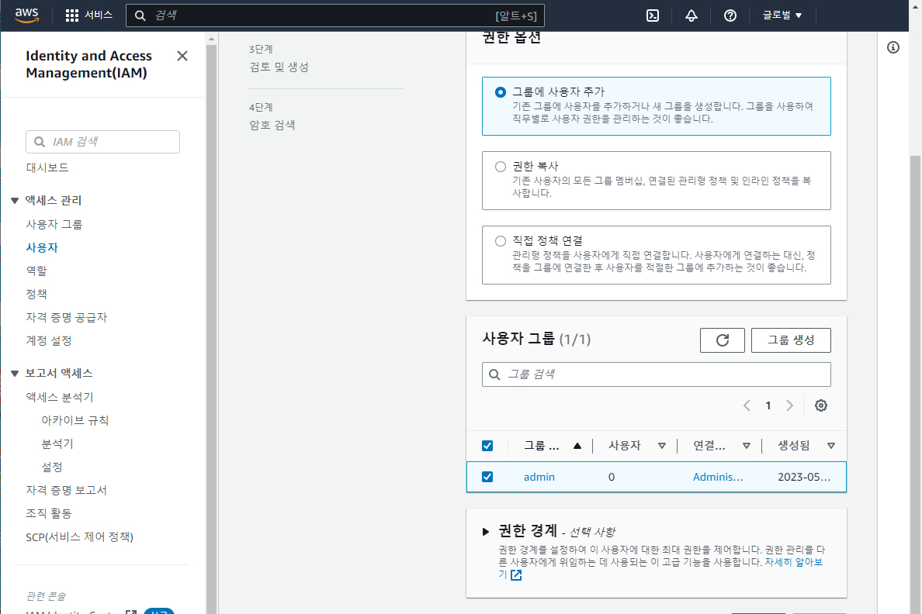Open 역할 in the sidebar
The width and height of the screenshot is (922, 614).
point(36,271)
